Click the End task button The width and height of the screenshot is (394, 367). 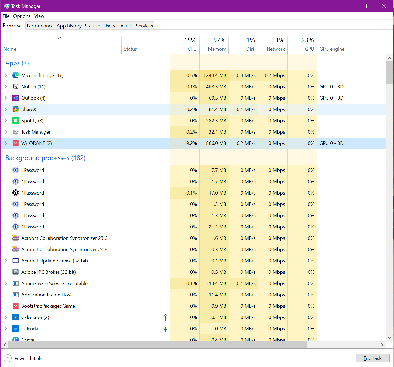tap(372, 358)
